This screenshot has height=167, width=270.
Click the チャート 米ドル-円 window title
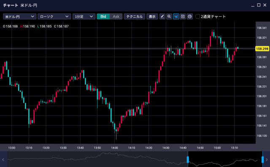click(x=20, y=5)
